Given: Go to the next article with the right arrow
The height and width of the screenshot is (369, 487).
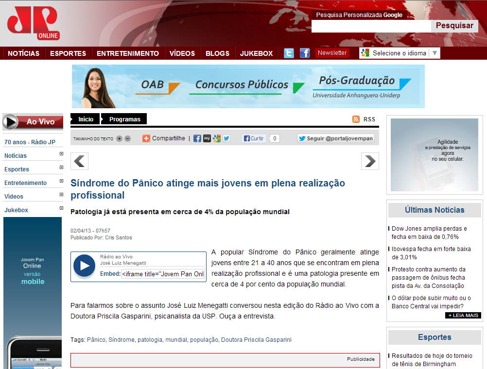Looking at the screenshot, I should 370,161.
